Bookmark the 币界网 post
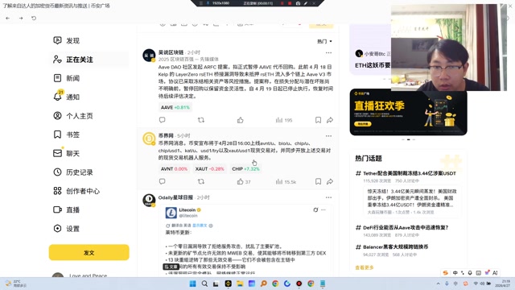Viewport: 515px width, 290px height. 318,181
